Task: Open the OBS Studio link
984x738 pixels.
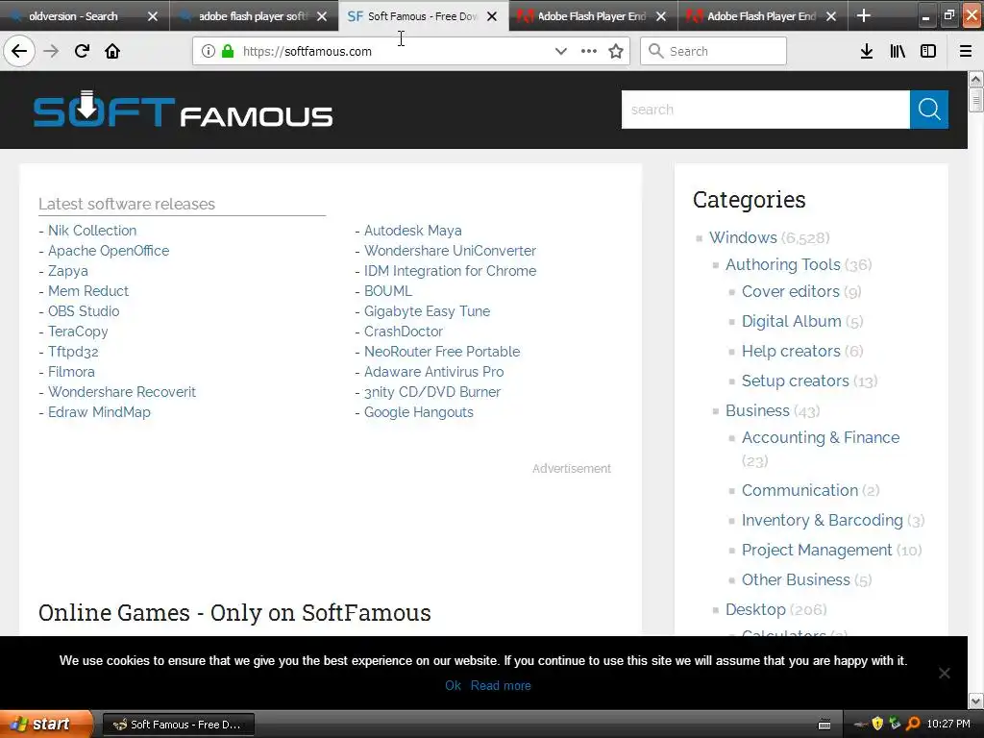Action: [x=84, y=311]
